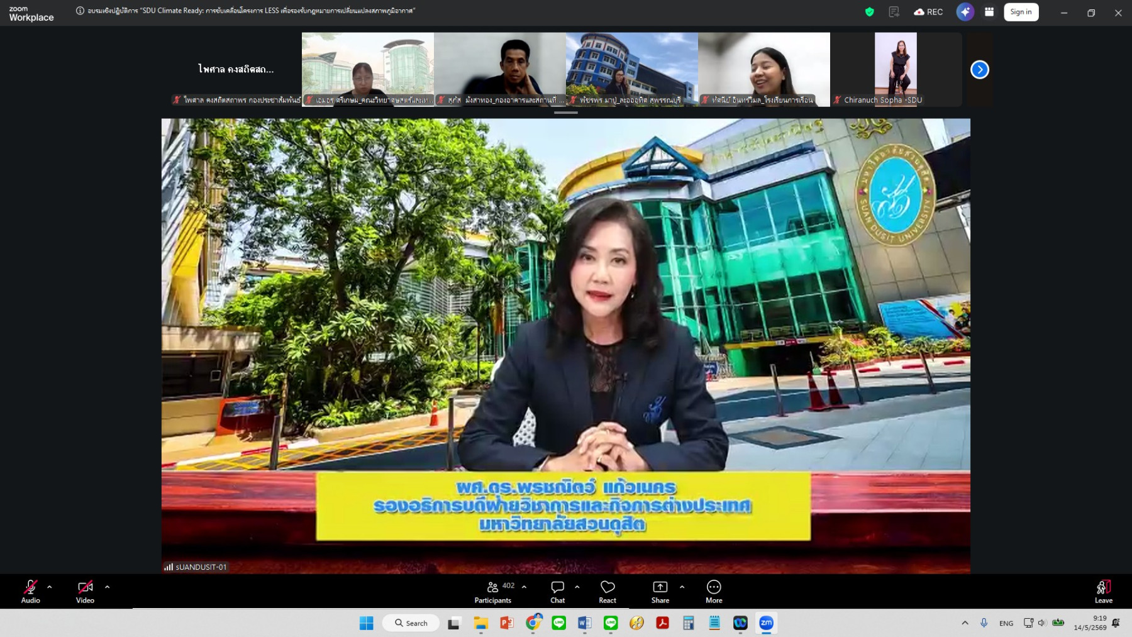Open the Participants panel
This screenshot has width=1132, height=637.
[493, 591]
